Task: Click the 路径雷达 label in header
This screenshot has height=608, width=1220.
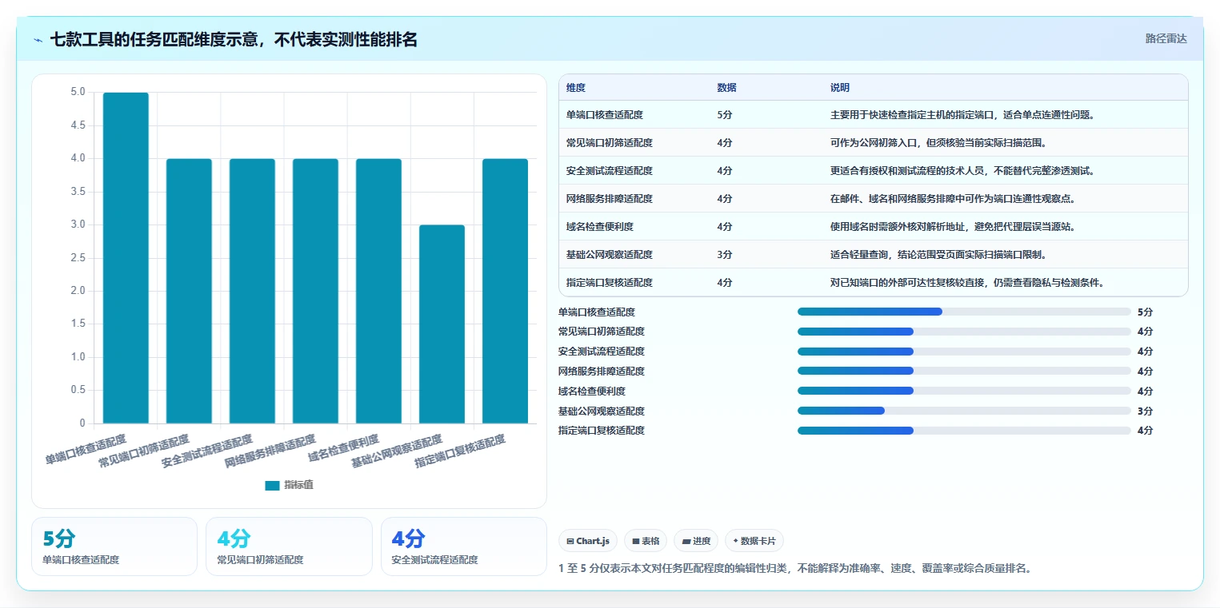Action: [x=1166, y=38]
